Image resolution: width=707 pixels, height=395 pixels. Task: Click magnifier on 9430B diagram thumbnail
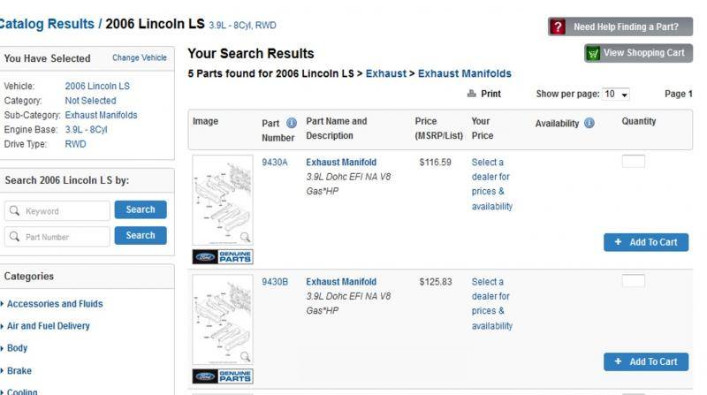245,356
